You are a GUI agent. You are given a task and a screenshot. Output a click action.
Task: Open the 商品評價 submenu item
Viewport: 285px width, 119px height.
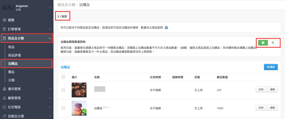click(x=14, y=55)
